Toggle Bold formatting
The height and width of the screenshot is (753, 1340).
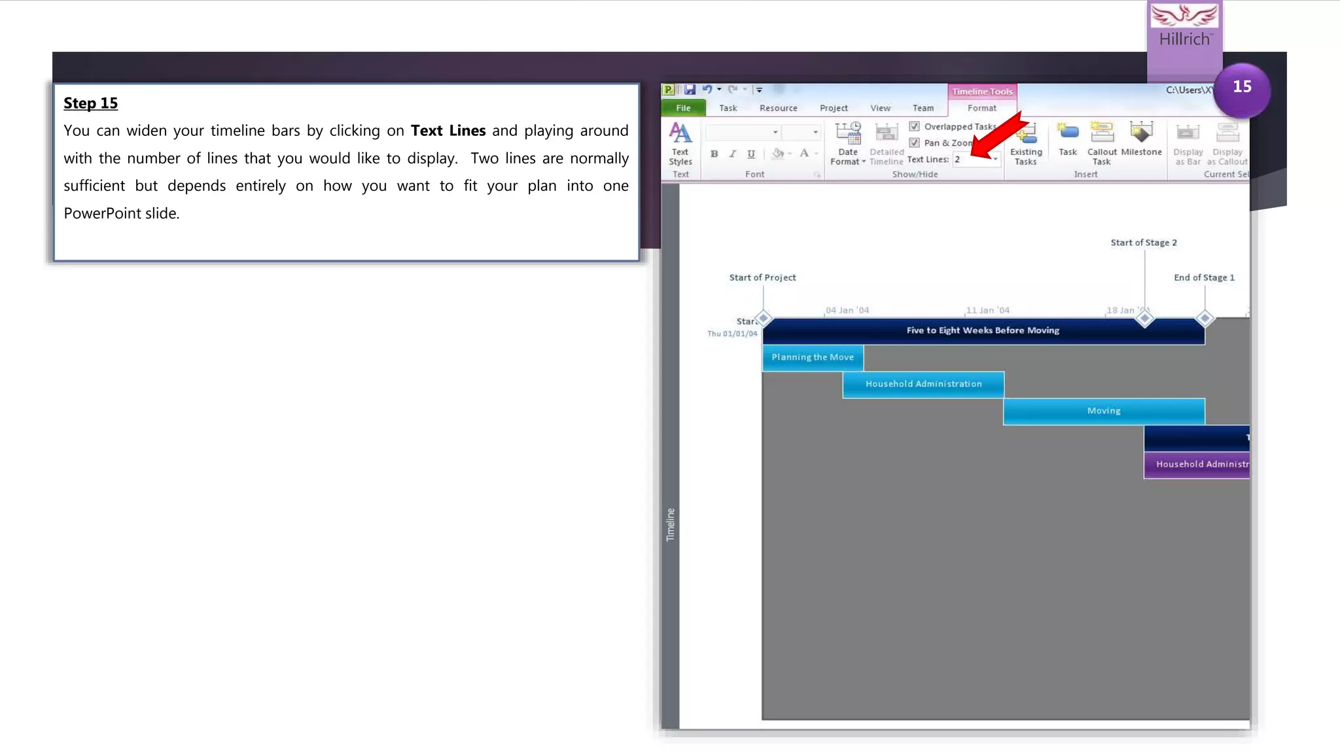pos(714,154)
